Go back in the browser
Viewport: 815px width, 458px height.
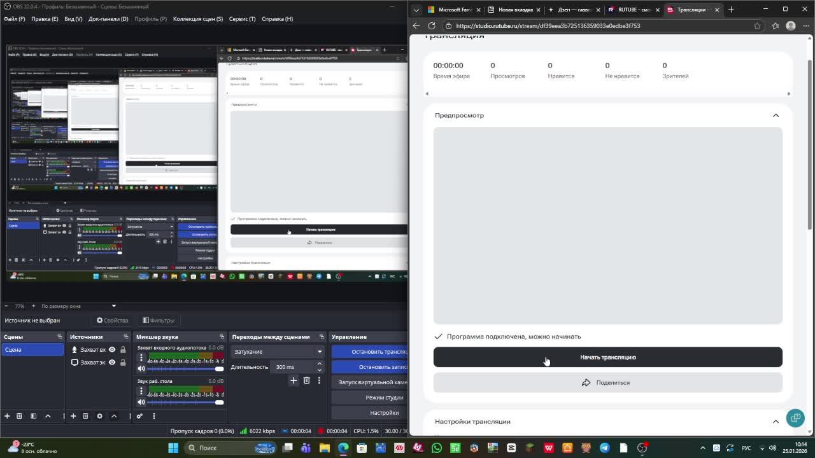click(x=416, y=26)
